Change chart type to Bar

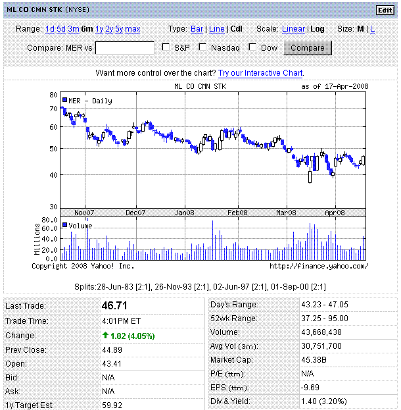tap(197, 29)
